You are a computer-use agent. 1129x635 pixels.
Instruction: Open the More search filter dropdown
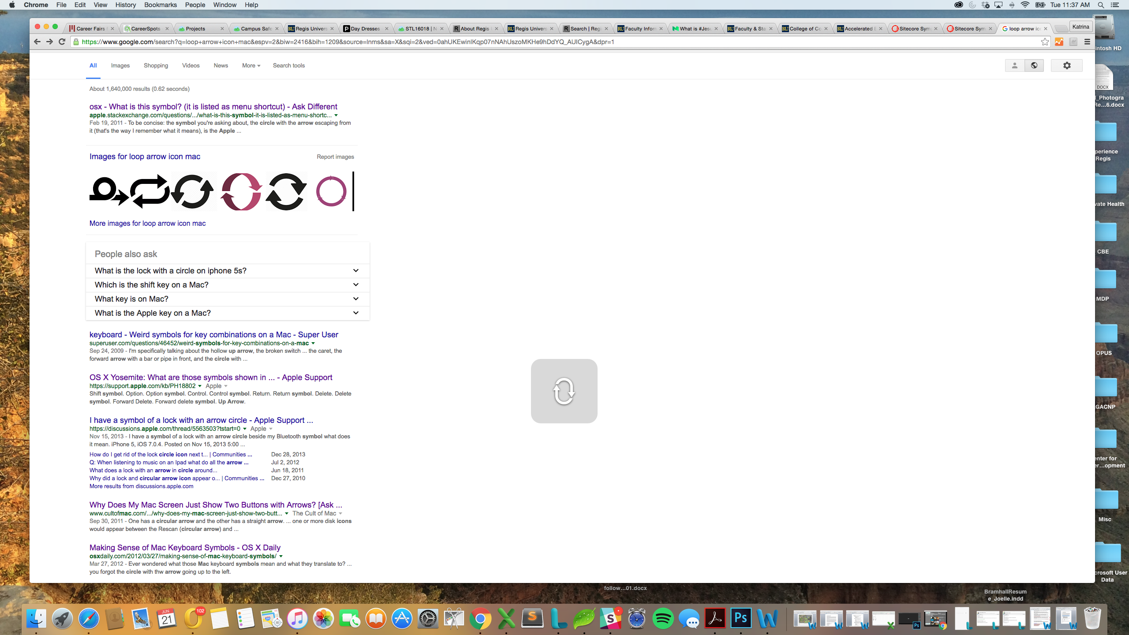tap(251, 65)
